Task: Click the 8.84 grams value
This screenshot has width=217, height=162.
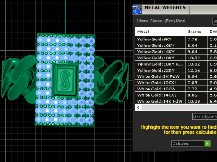Action: [x=192, y=76]
